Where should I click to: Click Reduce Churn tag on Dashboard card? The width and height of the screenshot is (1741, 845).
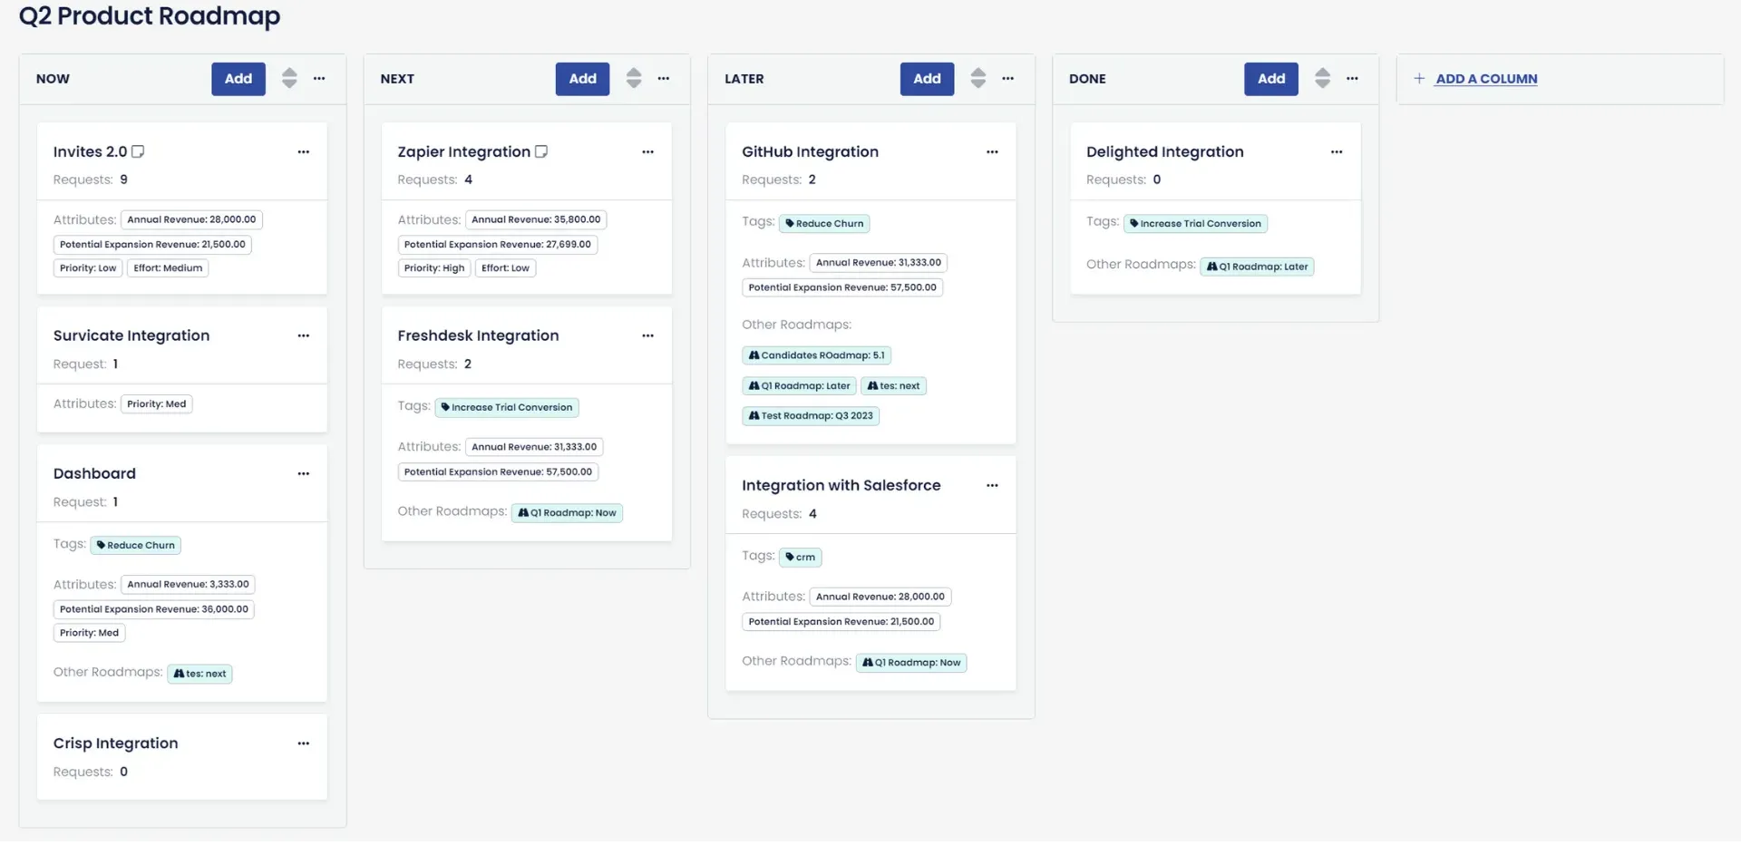136,546
